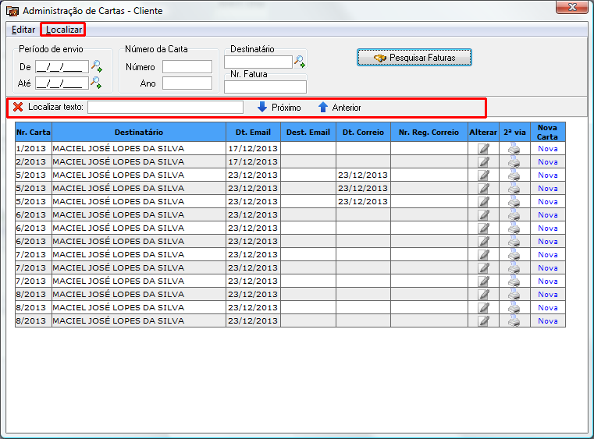Select the 2/2013 carta number cell
Viewport: 594px width, 439px height.
tap(34, 161)
